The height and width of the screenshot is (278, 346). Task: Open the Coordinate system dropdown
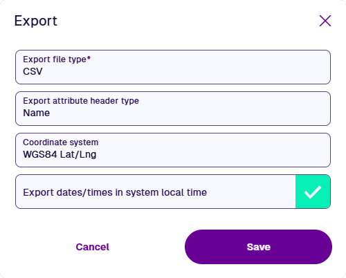173,150
